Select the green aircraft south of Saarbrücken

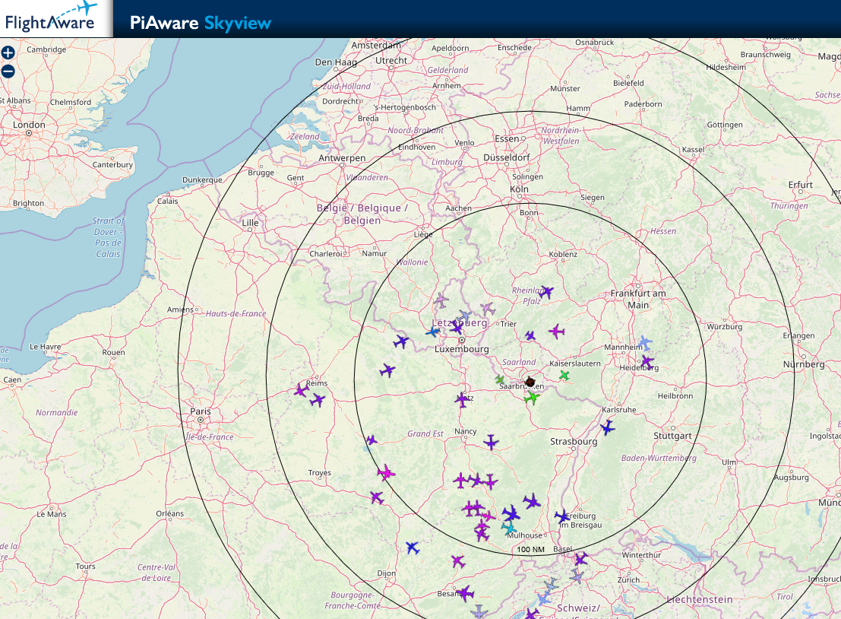pyautogui.click(x=532, y=398)
